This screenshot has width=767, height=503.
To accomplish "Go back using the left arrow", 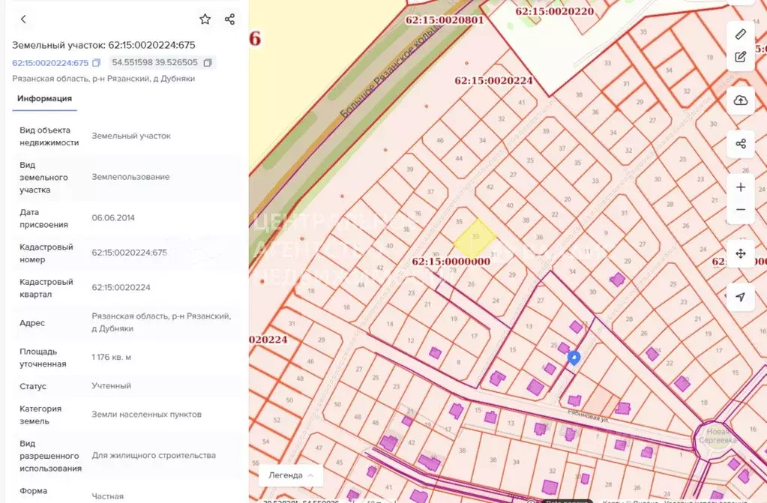I will [x=23, y=19].
